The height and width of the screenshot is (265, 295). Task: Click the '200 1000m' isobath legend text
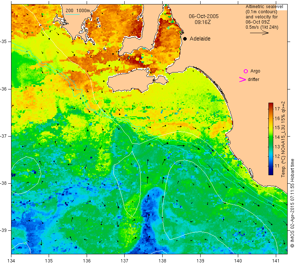coord(78,11)
